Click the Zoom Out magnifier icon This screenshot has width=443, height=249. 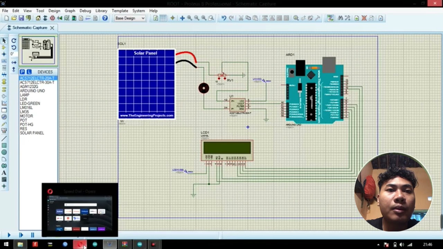(197, 18)
